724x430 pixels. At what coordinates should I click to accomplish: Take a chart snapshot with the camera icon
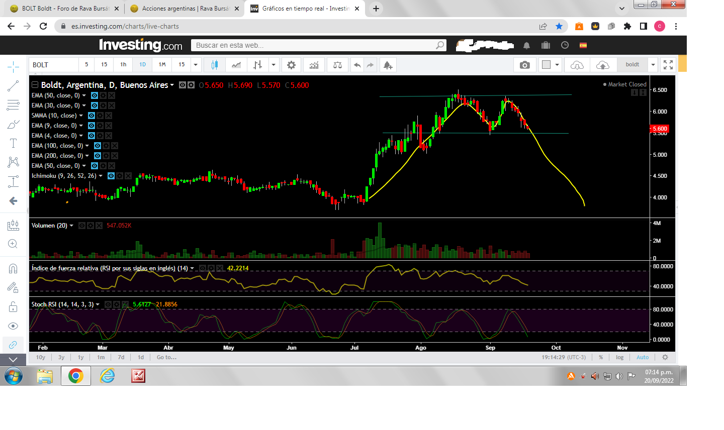click(x=524, y=65)
